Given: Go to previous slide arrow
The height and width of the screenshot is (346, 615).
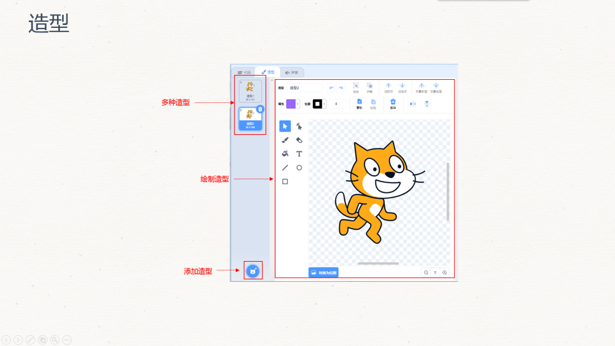Looking at the screenshot, I should 6,340.
